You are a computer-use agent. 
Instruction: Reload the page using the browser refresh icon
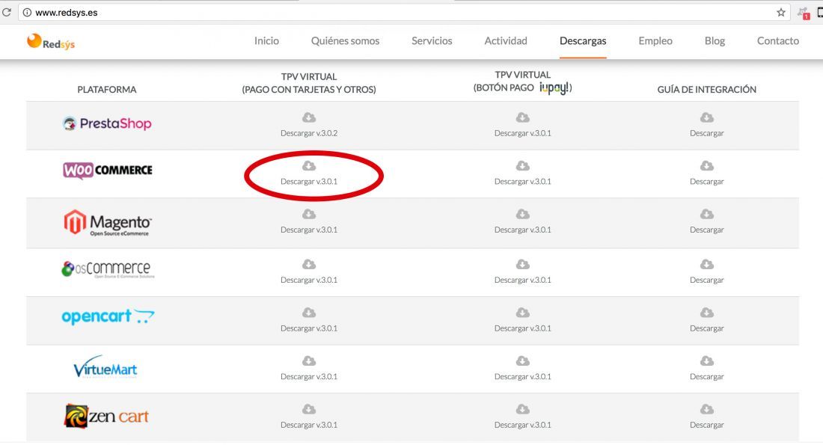tap(6, 12)
